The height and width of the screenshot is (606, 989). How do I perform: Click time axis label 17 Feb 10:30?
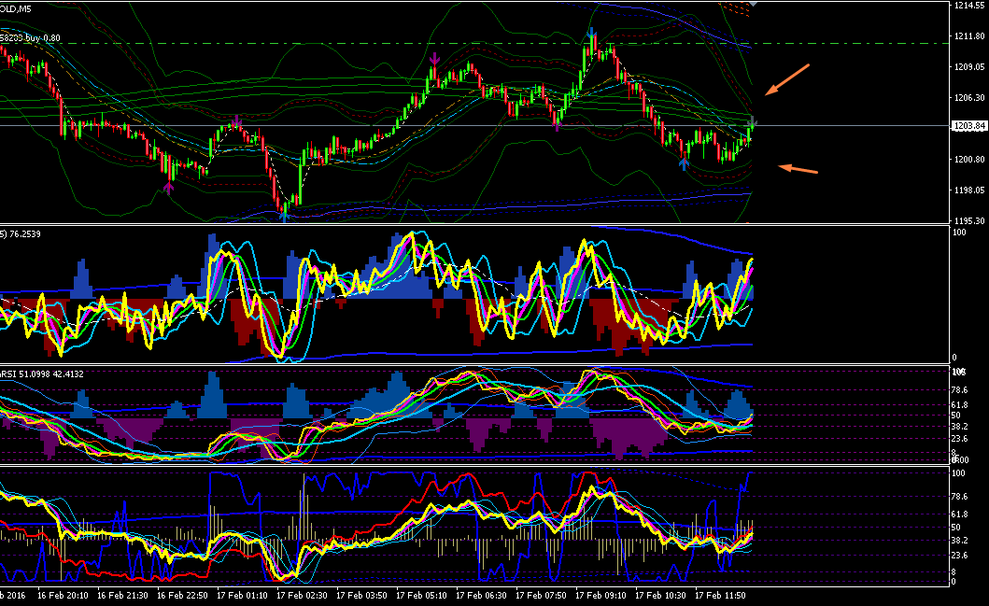tap(661, 596)
